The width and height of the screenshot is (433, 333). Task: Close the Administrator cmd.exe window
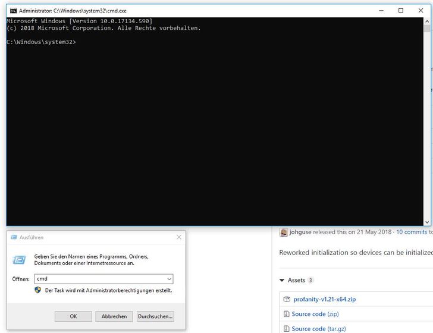click(421, 11)
